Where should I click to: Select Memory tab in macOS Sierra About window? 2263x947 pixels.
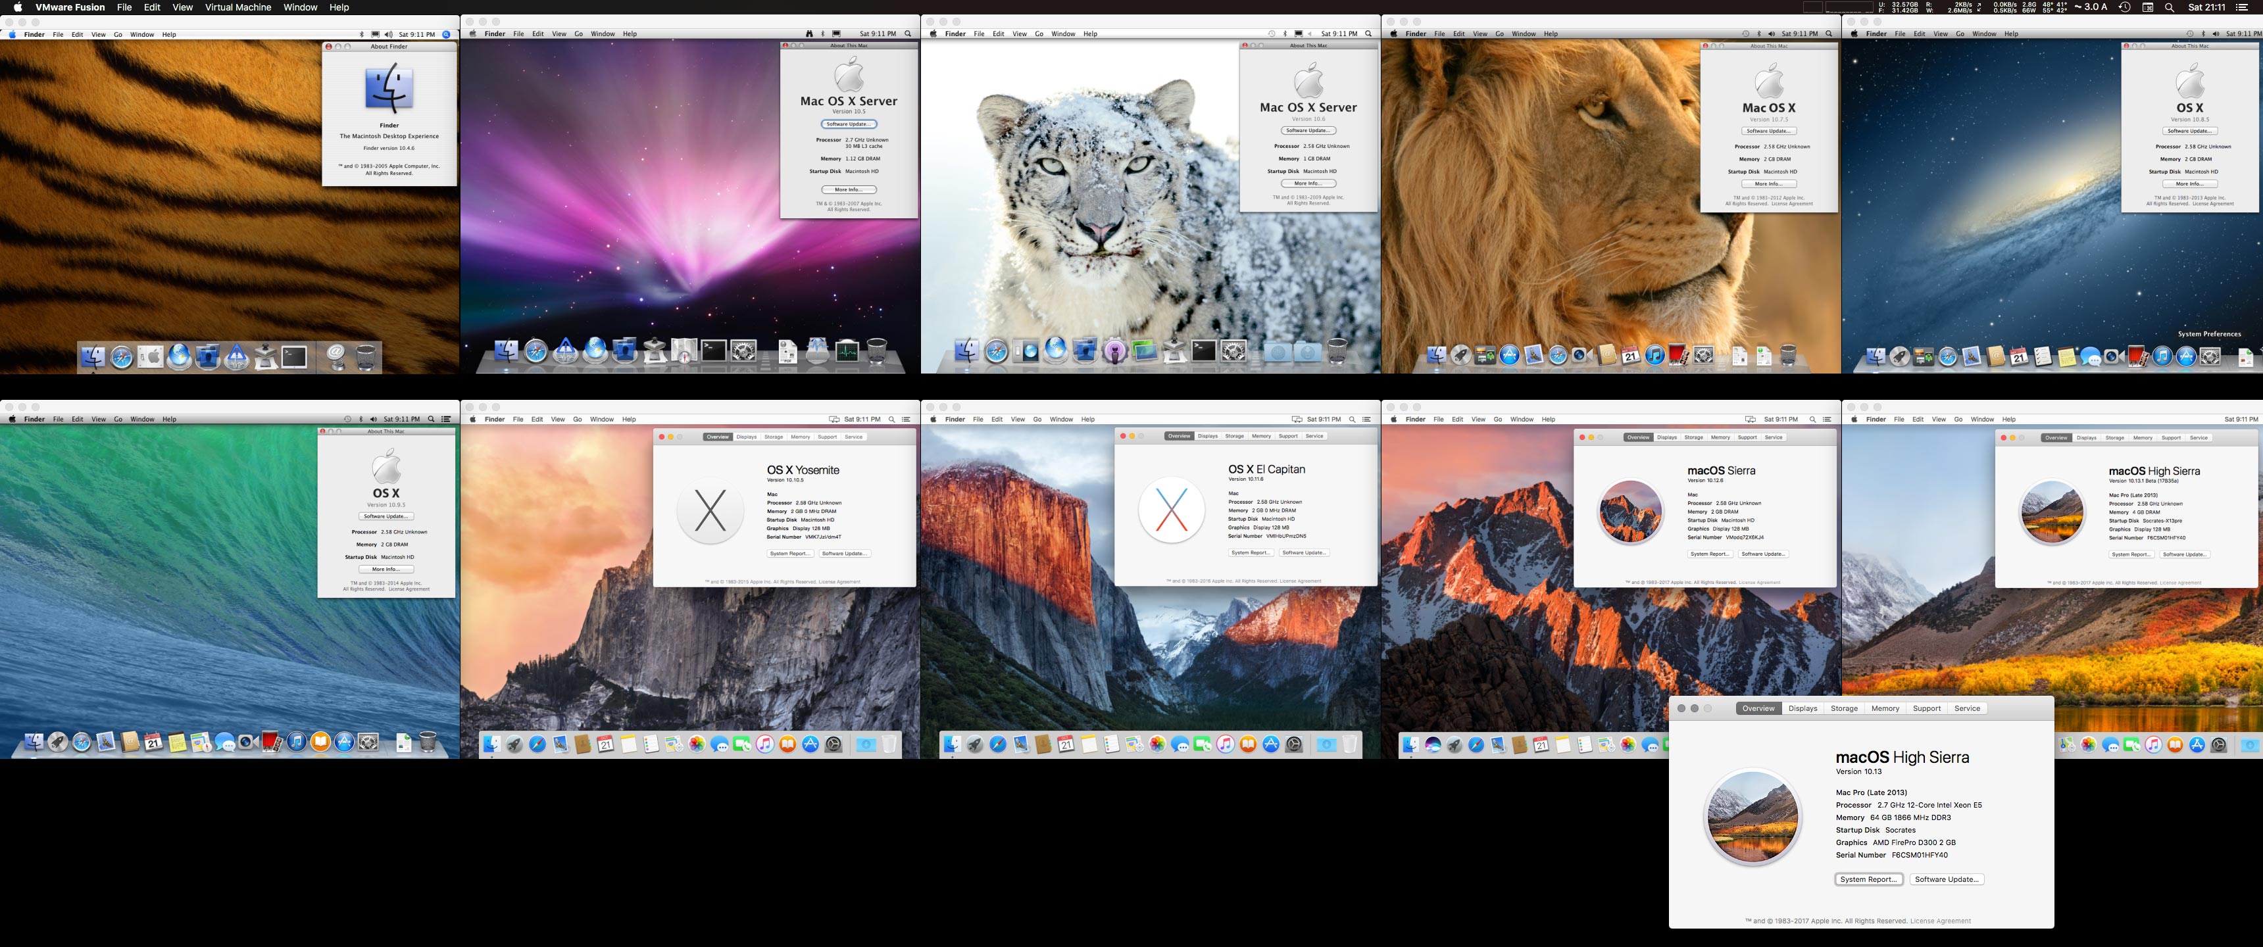point(1720,437)
